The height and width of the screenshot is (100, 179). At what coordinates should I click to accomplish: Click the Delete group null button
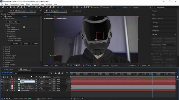coord(26,44)
